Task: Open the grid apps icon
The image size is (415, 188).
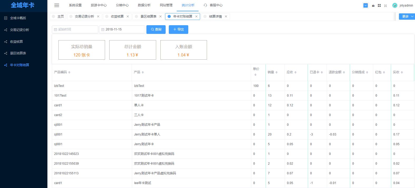Action: (x=379, y=6)
